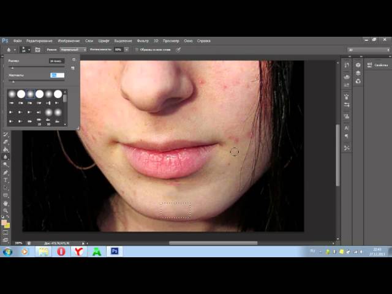The image size is (392, 294).
Task: Select the Hand tool
Action: pos(6,203)
